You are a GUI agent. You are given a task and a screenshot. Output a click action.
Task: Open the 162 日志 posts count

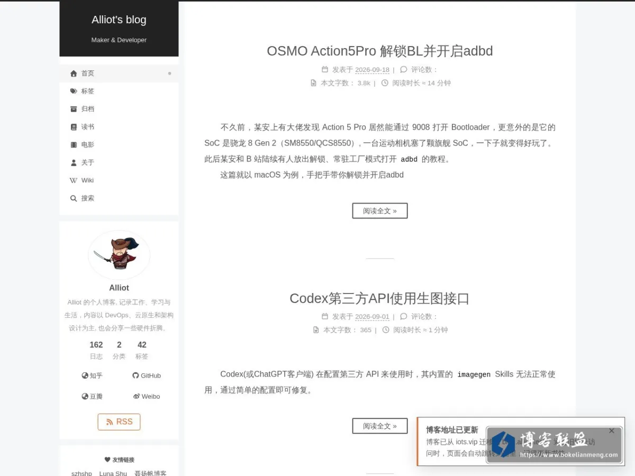click(x=96, y=350)
